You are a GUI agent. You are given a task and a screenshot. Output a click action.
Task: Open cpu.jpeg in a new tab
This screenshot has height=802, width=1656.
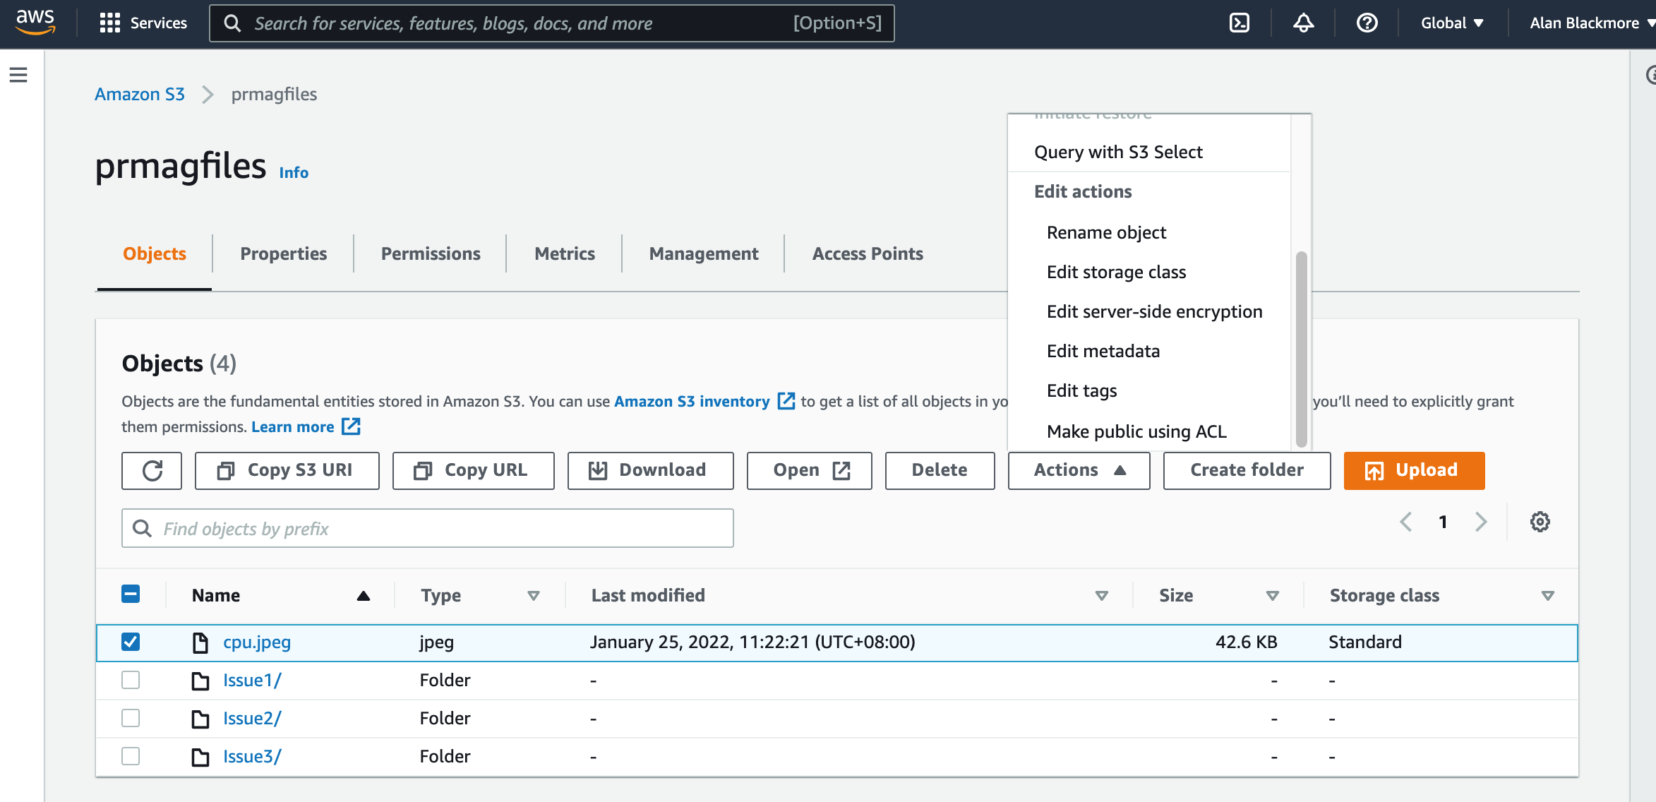tap(809, 470)
